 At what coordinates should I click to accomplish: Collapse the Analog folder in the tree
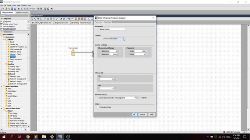pos(4,64)
